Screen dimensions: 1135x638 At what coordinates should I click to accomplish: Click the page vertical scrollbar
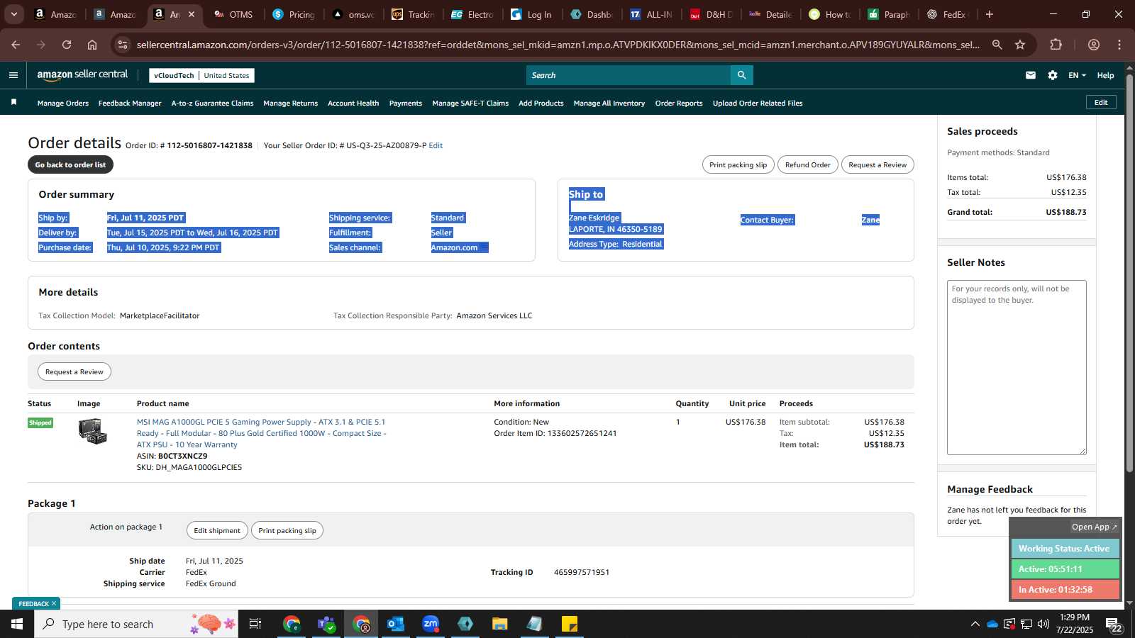(1129, 273)
